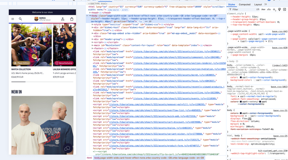Select the body.page-width-wide breadcrumb
The width and height of the screenshot is (288, 160).
coord(149,158)
